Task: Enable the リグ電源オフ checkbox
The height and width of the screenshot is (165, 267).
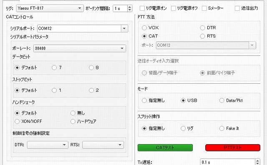Action: click(x=174, y=8)
